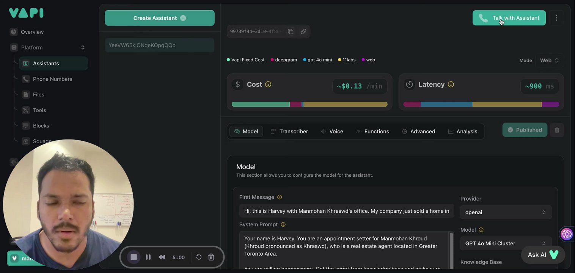Collapse the Platform section
The image size is (575, 273).
coord(83,47)
